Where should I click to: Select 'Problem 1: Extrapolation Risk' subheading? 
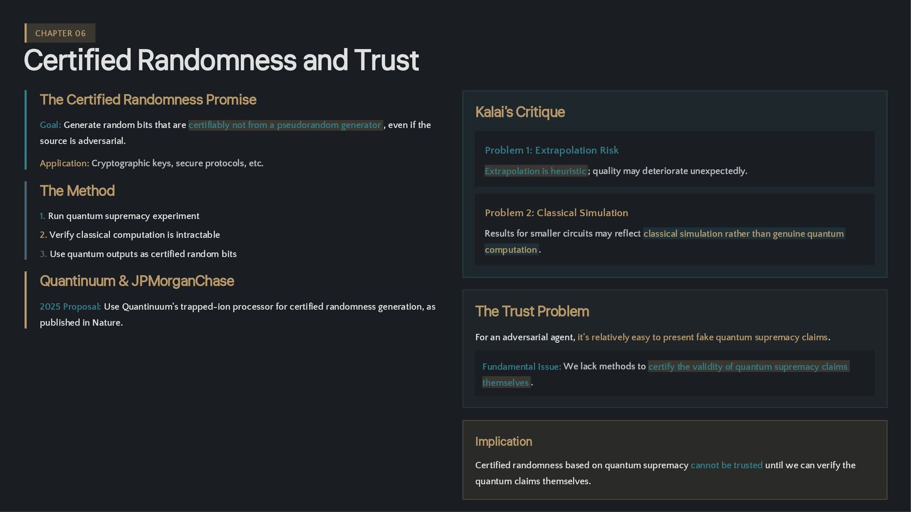[551, 150]
